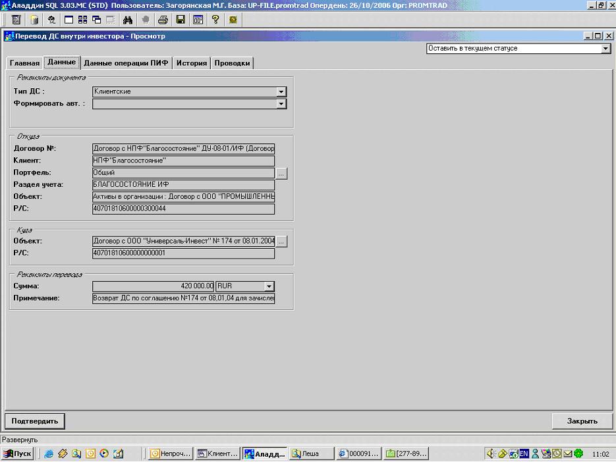Switch to the 'История' tab
616x462 pixels.
pyautogui.click(x=191, y=63)
